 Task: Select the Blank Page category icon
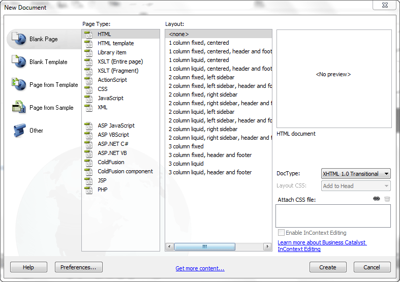pos(19,39)
